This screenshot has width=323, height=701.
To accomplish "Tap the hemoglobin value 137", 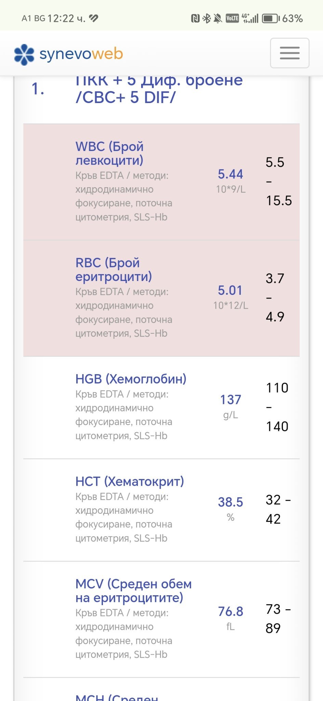I will click(x=230, y=400).
